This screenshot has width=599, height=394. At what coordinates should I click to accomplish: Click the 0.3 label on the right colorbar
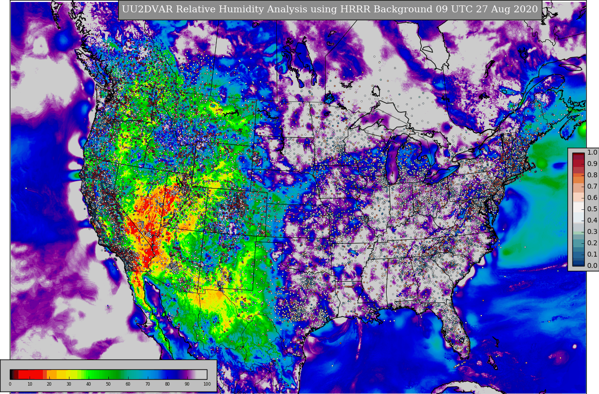592,232
